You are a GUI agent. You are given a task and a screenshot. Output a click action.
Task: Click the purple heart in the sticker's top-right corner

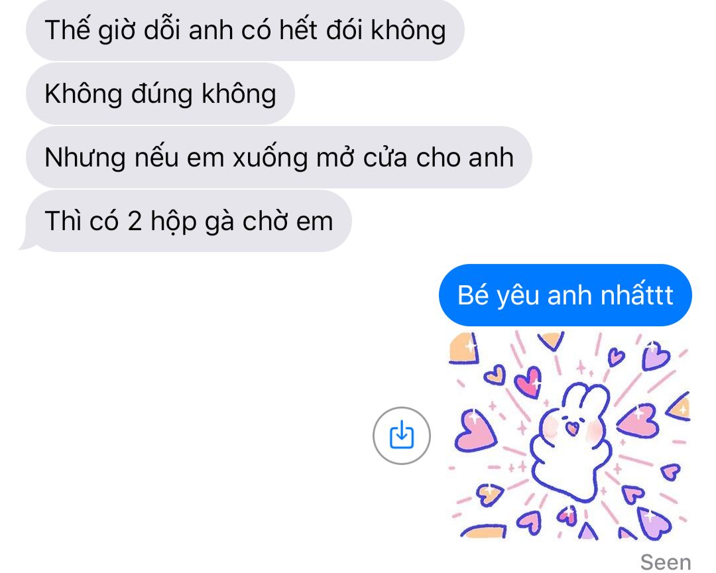point(655,355)
